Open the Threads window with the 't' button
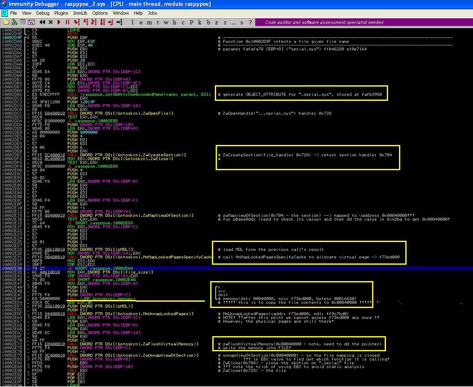 point(158,23)
